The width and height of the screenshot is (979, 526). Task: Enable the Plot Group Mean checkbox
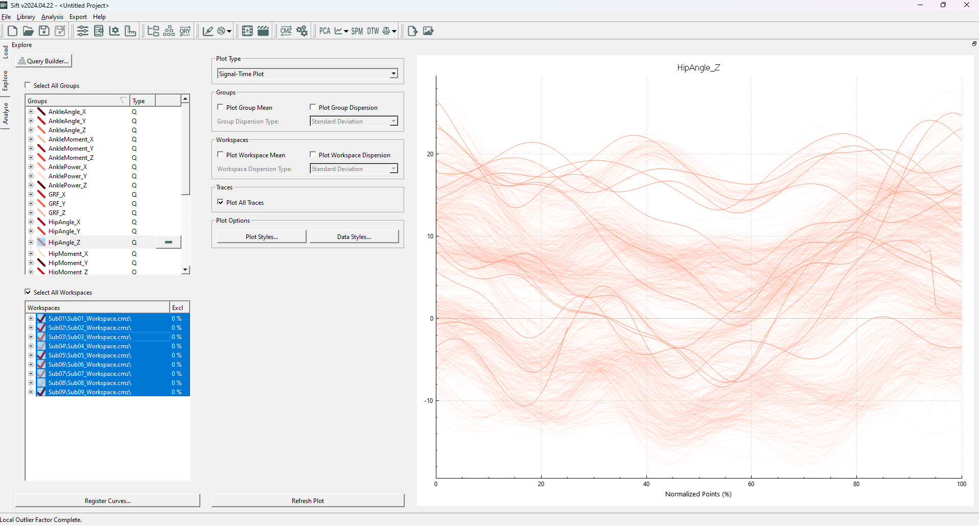(x=221, y=107)
